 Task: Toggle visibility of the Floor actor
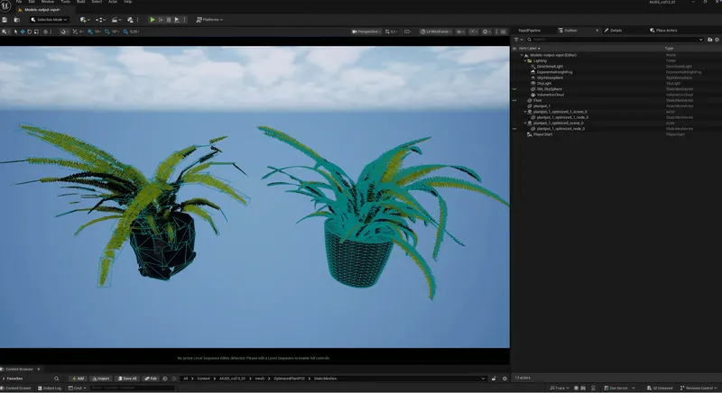(514, 100)
